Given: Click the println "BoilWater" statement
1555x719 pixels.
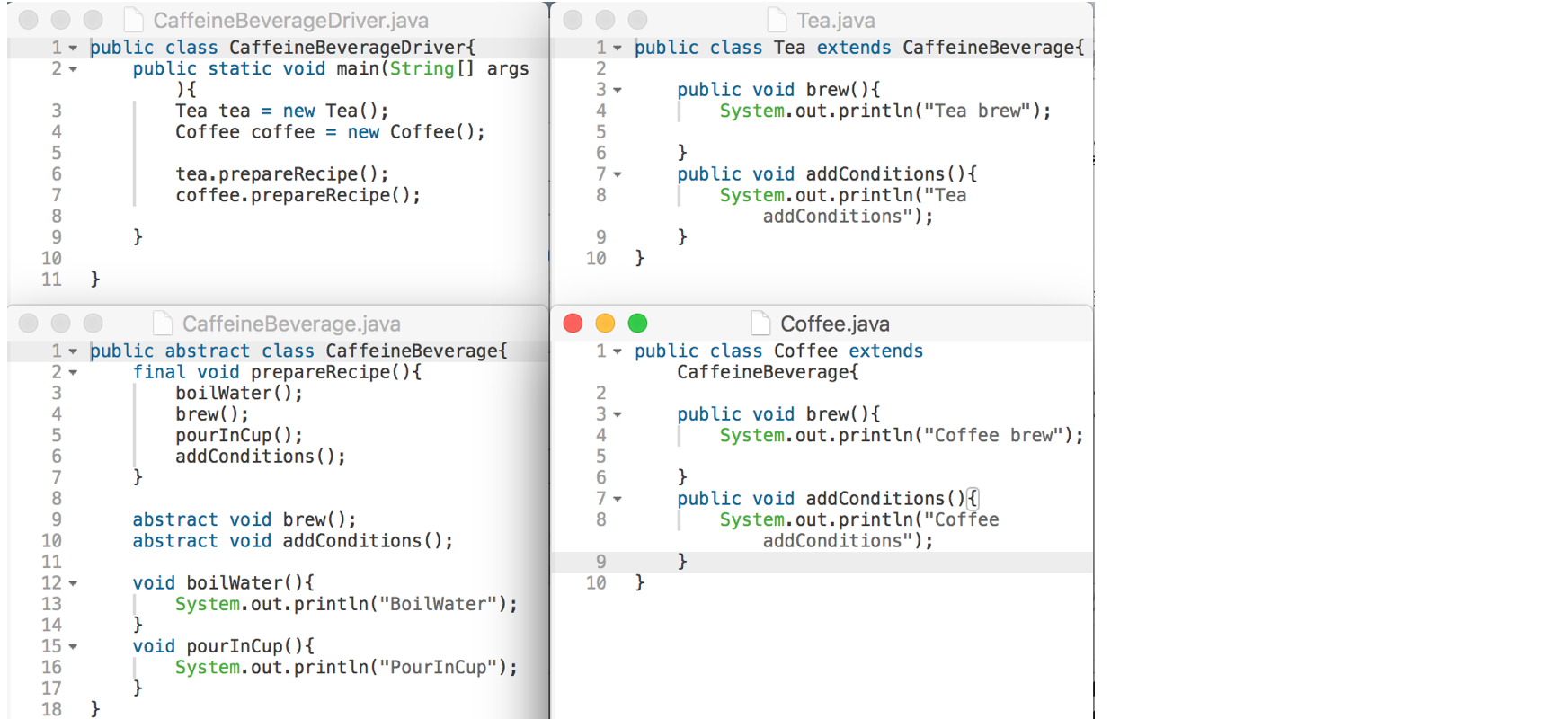Looking at the screenshot, I should pos(346,604).
